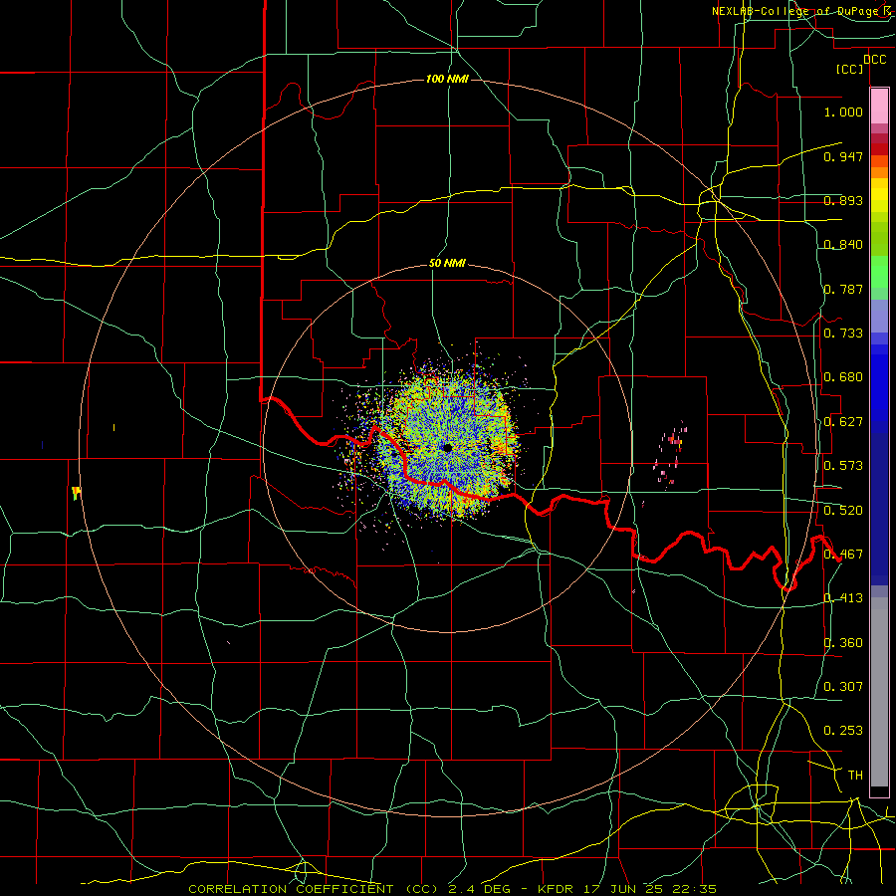Click the 0.253 scale value
This screenshot has width=896, height=896.
pos(843,731)
